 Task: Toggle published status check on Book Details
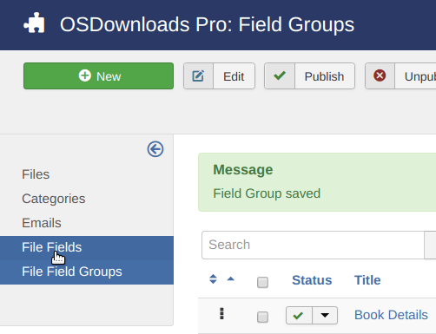(x=299, y=316)
